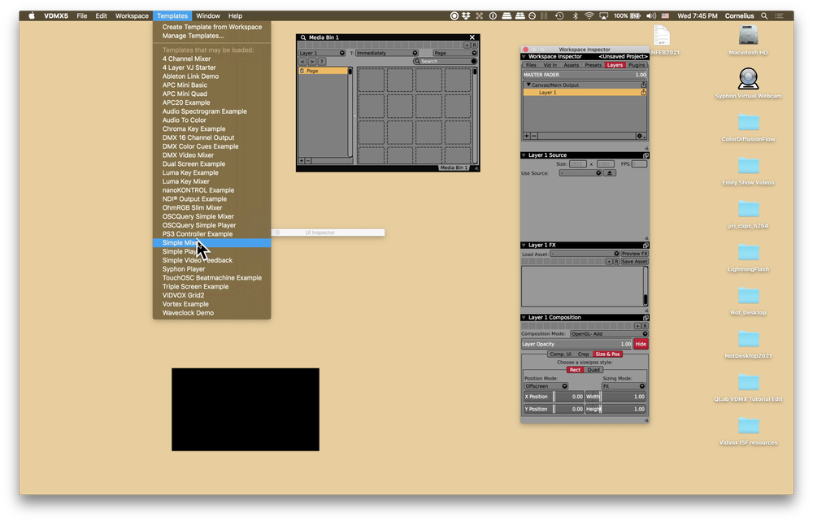Load the 4 Channel Mixer template

(x=212, y=59)
